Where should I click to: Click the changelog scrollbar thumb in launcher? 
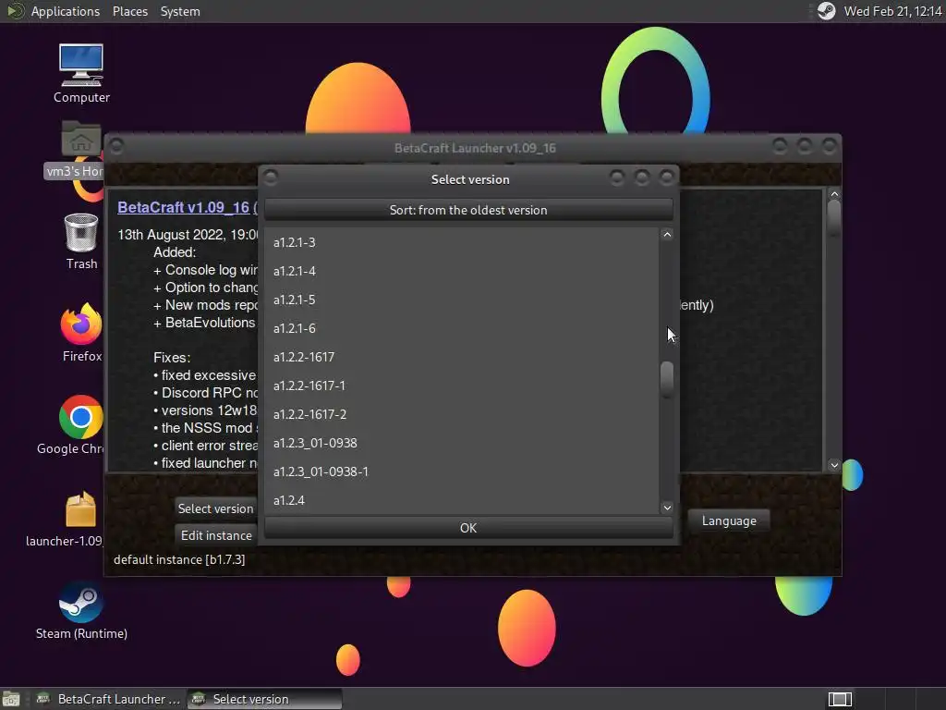point(834,217)
